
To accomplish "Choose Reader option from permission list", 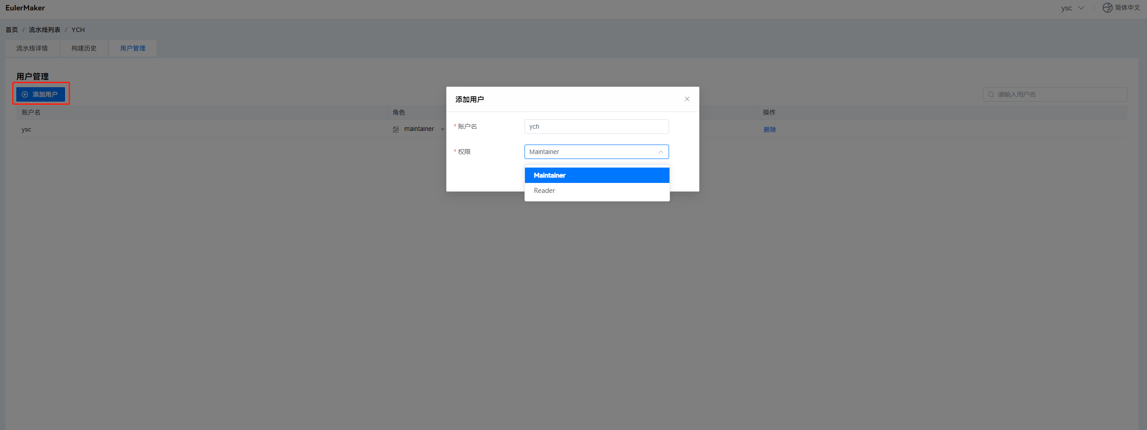I will [x=596, y=191].
